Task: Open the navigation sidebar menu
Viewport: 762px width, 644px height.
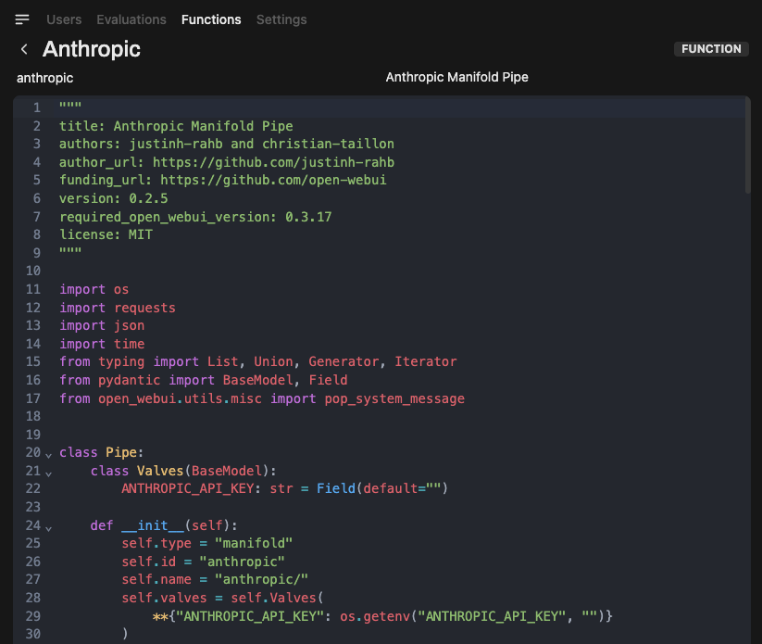Action: point(22,19)
